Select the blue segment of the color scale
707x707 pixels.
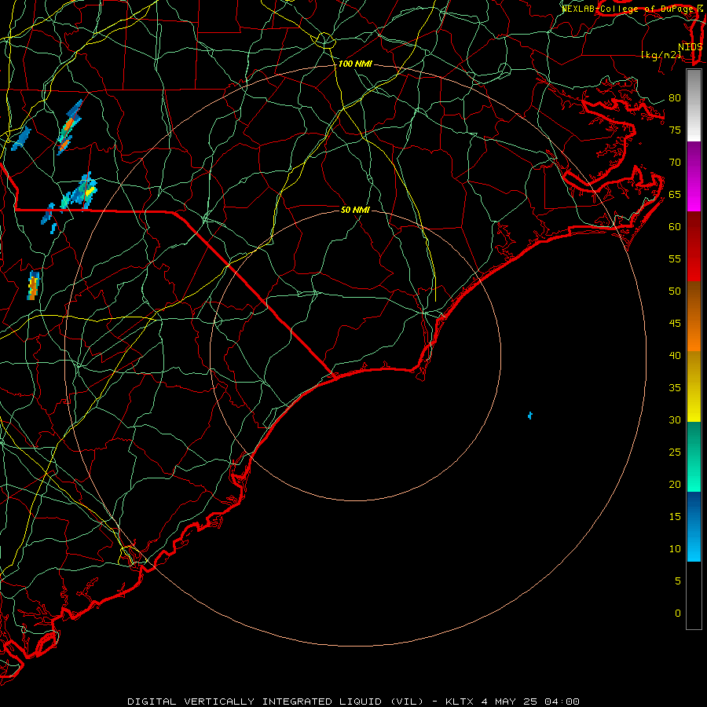point(694,526)
